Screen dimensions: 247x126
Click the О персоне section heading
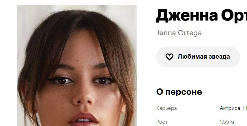click(179, 92)
